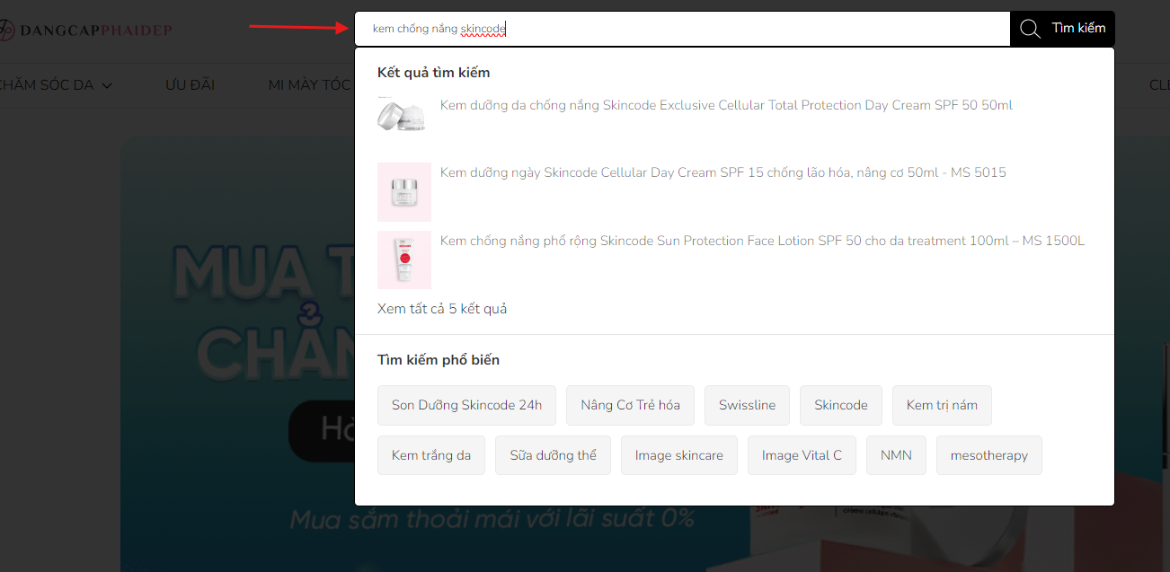Screen dimensions: 1170x572
Task: Select popular search tag 'Skincode'
Action: [841, 405]
